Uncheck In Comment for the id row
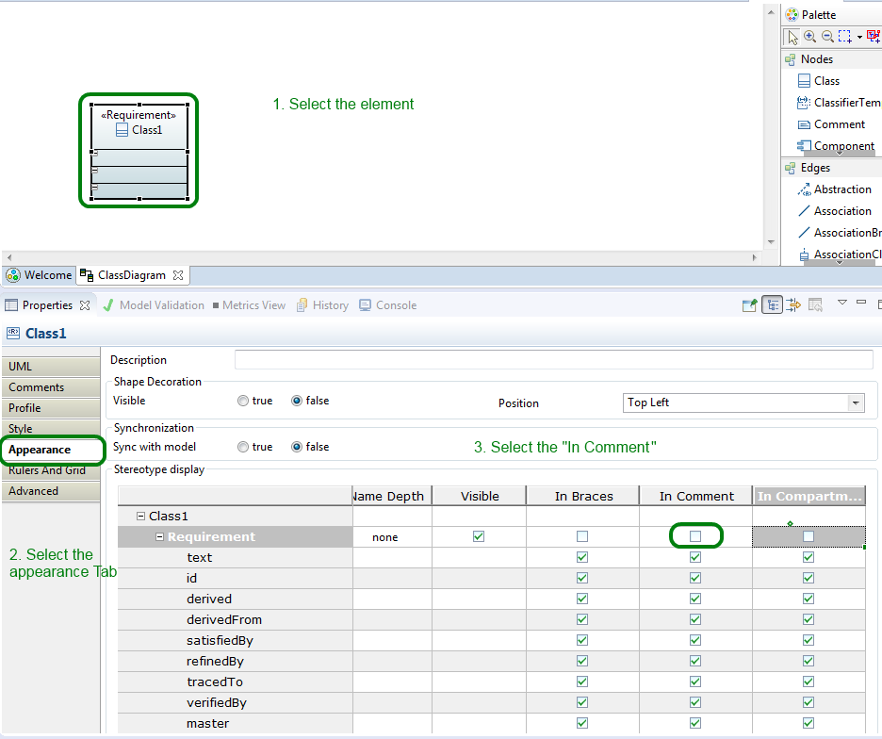 click(695, 578)
